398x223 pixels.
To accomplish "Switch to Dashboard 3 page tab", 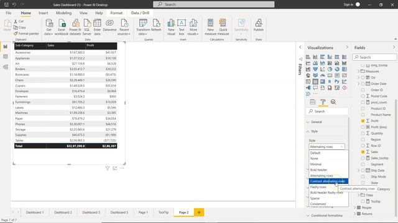I will [91, 212].
